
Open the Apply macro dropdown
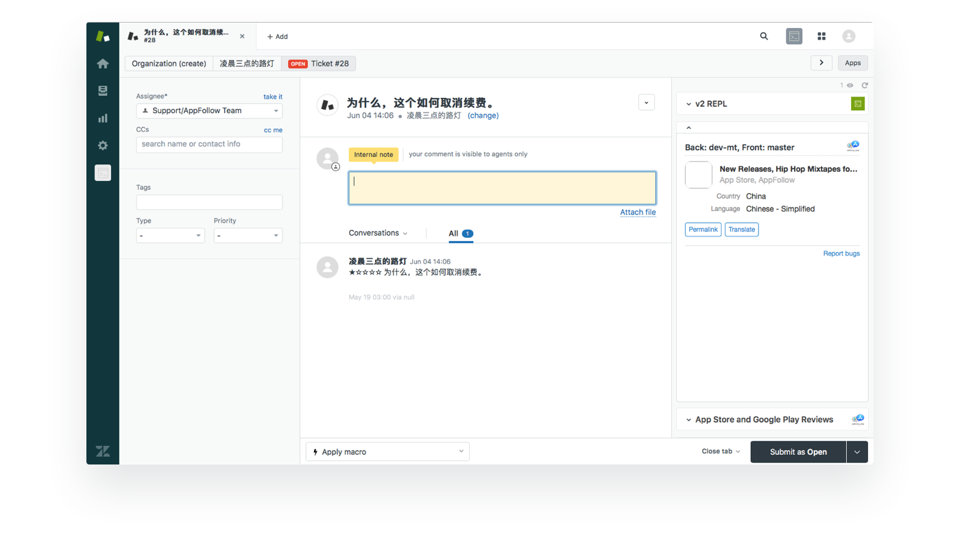point(387,451)
